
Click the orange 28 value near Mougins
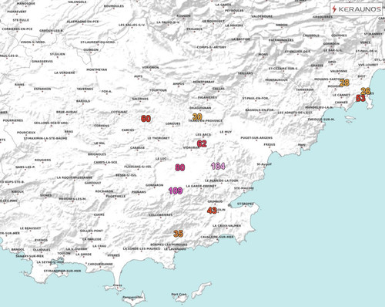pos(344,83)
